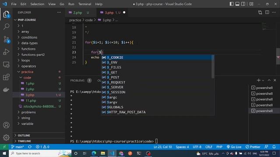Click Go Live in the status bar
This screenshot has height=157, width=280.
pyautogui.click(x=234, y=147)
